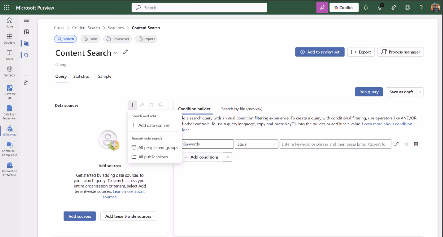Choose Add data sources from menu
443x237 pixels.
(x=155, y=125)
